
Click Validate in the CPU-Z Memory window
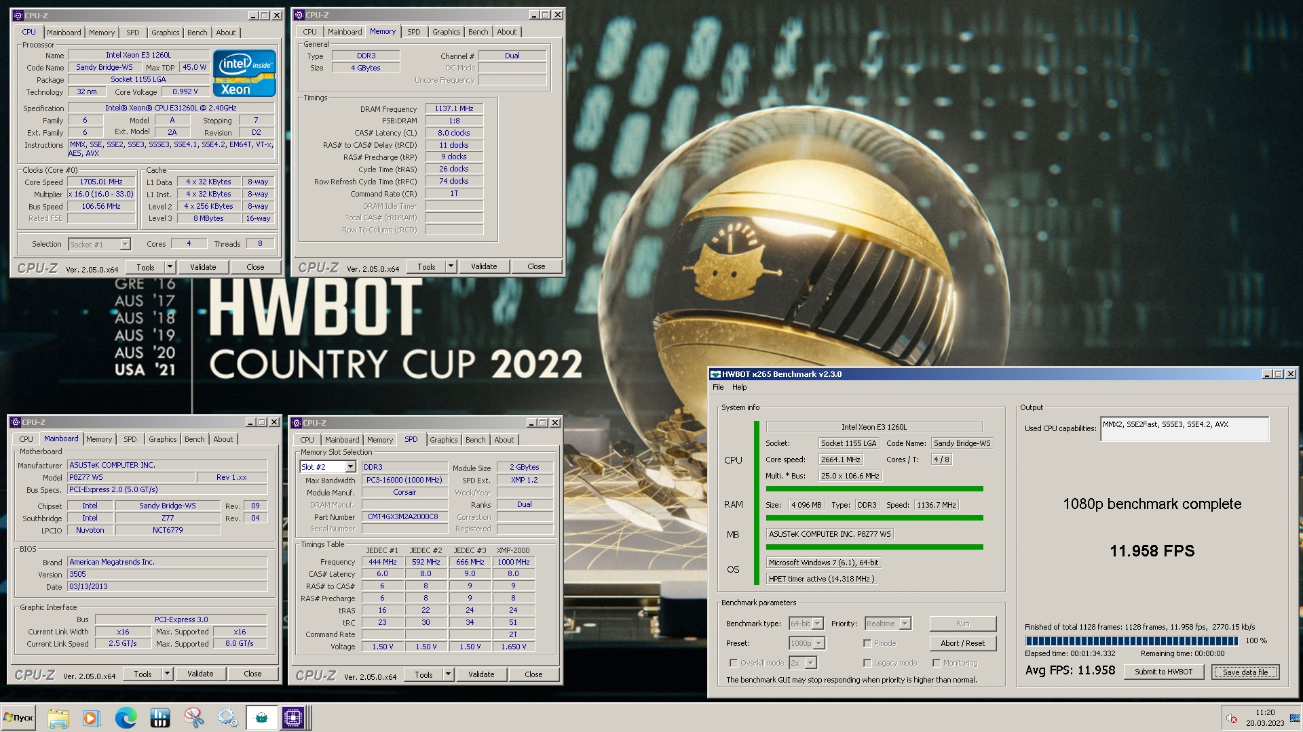point(484,266)
